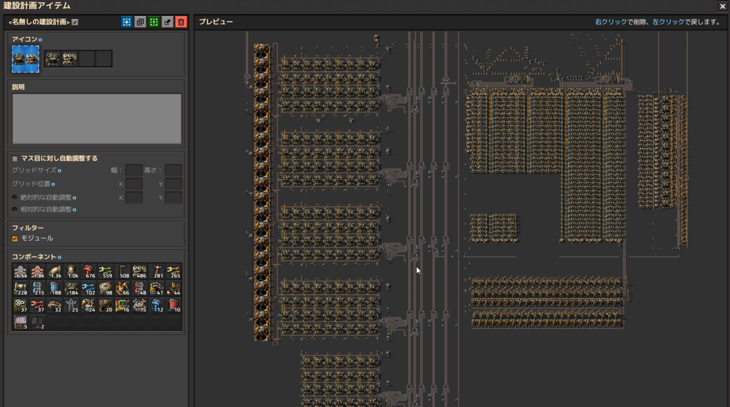Click the component showing 98
Image resolution: width=730 pixels, height=407 pixels.
coord(106,288)
